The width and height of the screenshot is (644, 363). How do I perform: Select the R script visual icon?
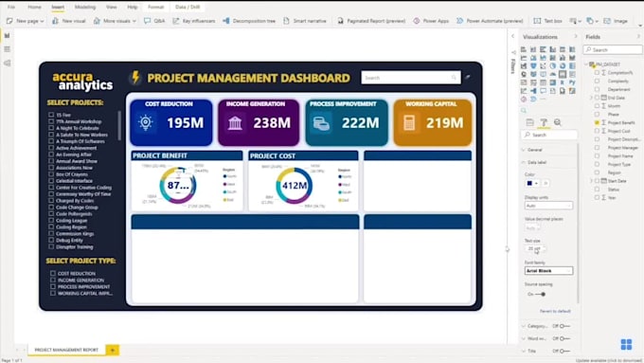pyautogui.click(x=563, y=82)
